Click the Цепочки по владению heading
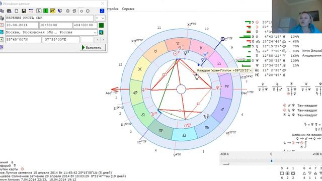 pos(307,135)
